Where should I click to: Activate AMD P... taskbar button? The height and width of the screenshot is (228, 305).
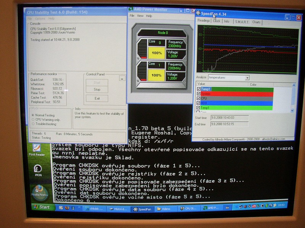(x=212, y=208)
